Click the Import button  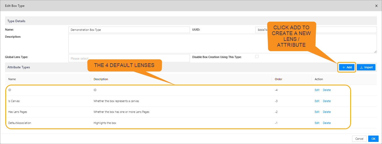pos(366,67)
